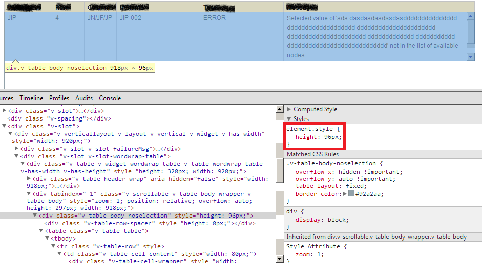
Task: Click the table message scrollbar up arrow
Action: pyautogui.click(x=470, y=17)
